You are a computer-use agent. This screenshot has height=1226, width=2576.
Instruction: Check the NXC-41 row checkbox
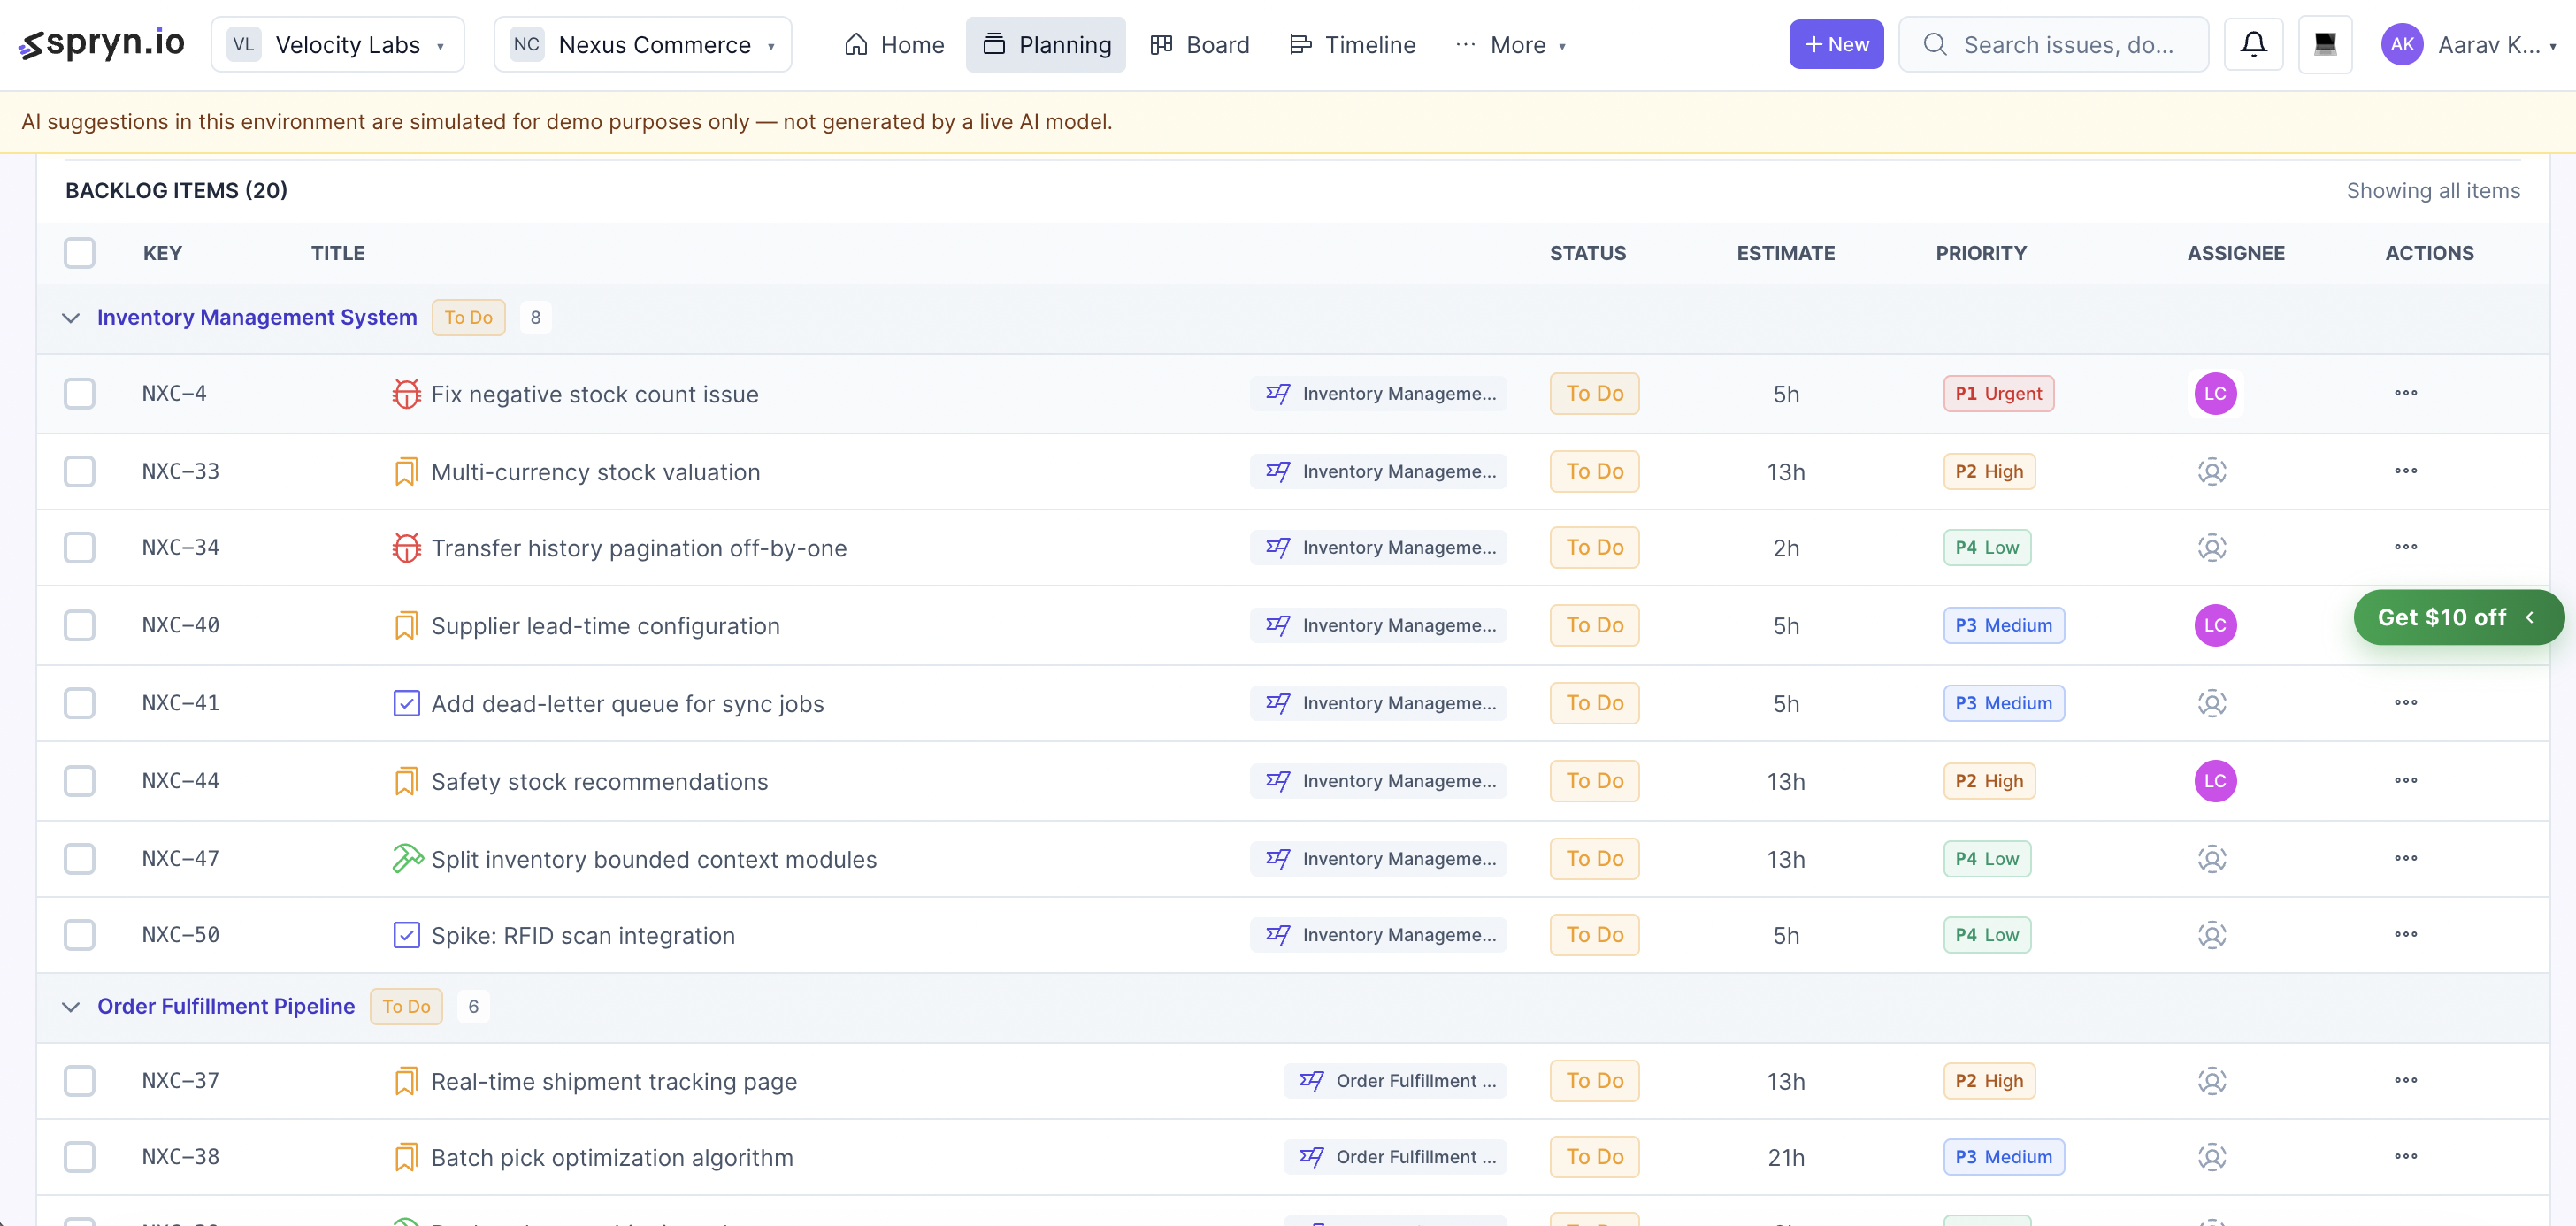click(x=80, y=704)
